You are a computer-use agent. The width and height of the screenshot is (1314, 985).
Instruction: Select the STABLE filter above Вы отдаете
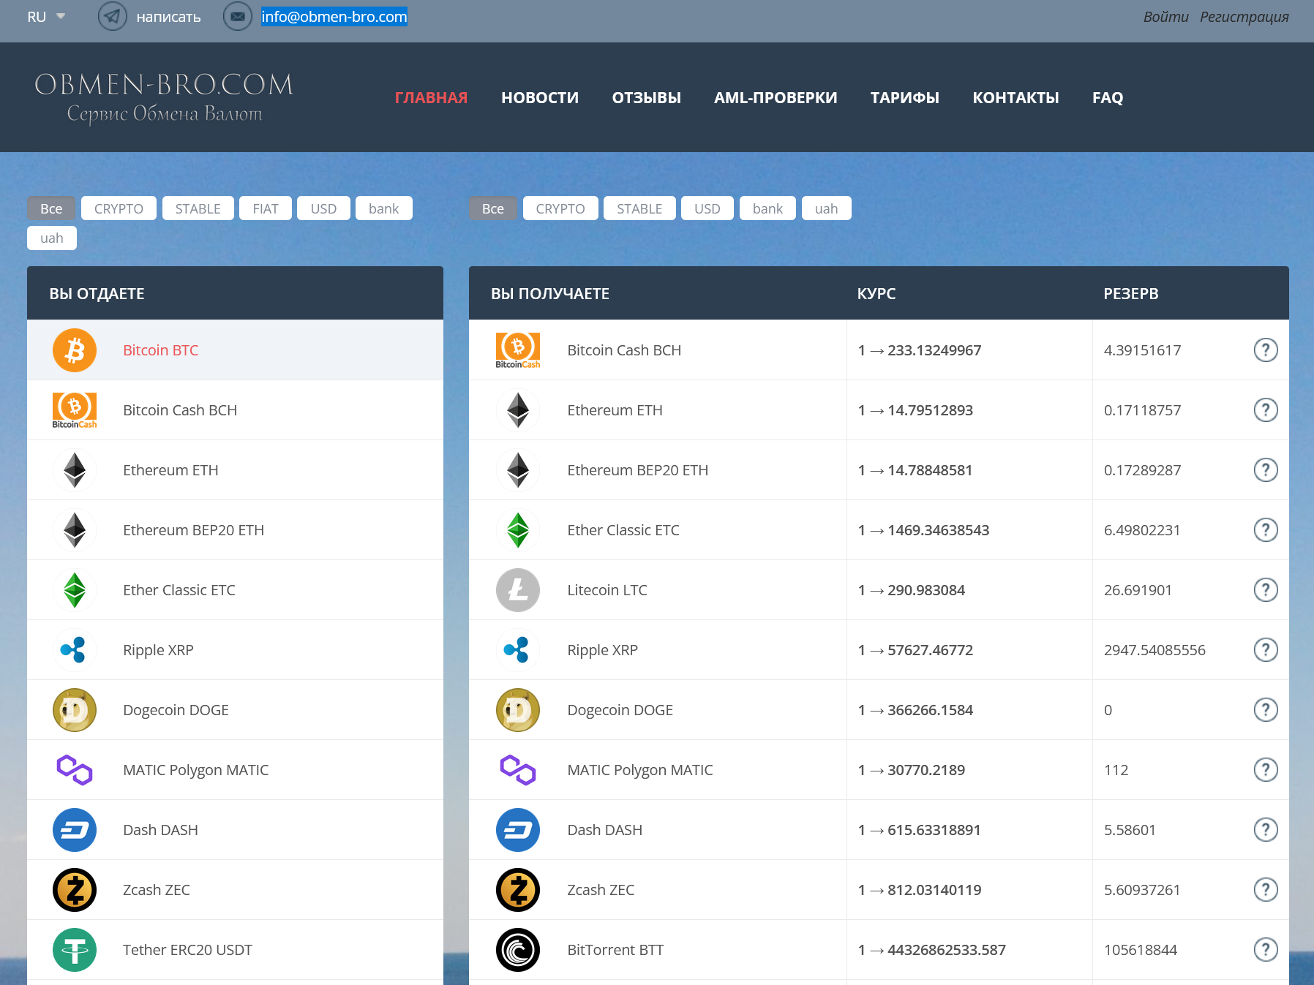tap(198, 208)
